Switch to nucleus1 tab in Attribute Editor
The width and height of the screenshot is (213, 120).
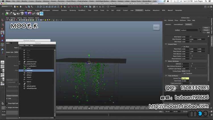tap(189, 24)
